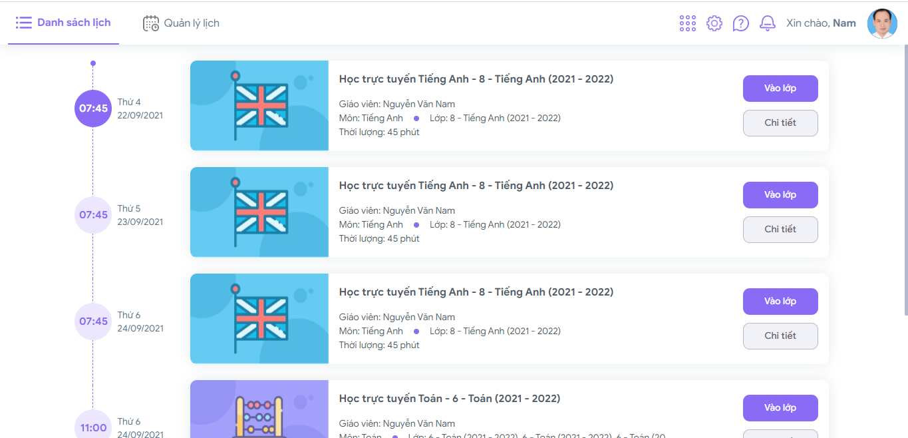Click the Tiếng Anh lesson title on 22/09/2021 card

click(476, 79)
